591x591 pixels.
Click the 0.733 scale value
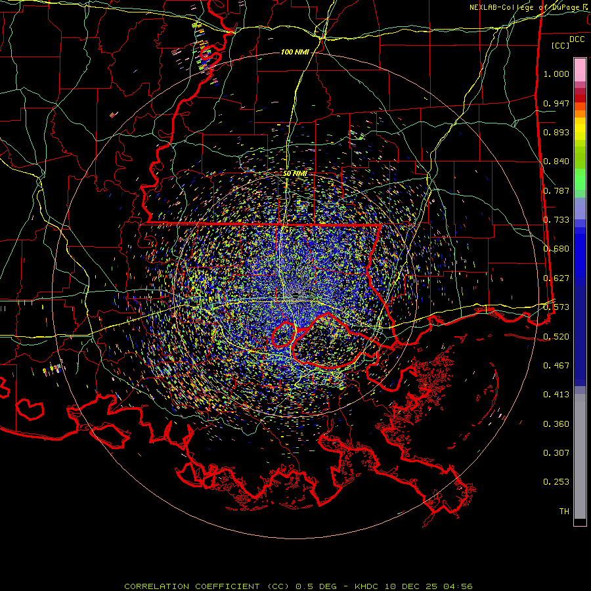[556, 220]
